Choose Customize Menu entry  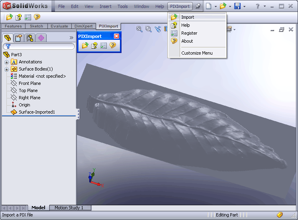point(198,53)
